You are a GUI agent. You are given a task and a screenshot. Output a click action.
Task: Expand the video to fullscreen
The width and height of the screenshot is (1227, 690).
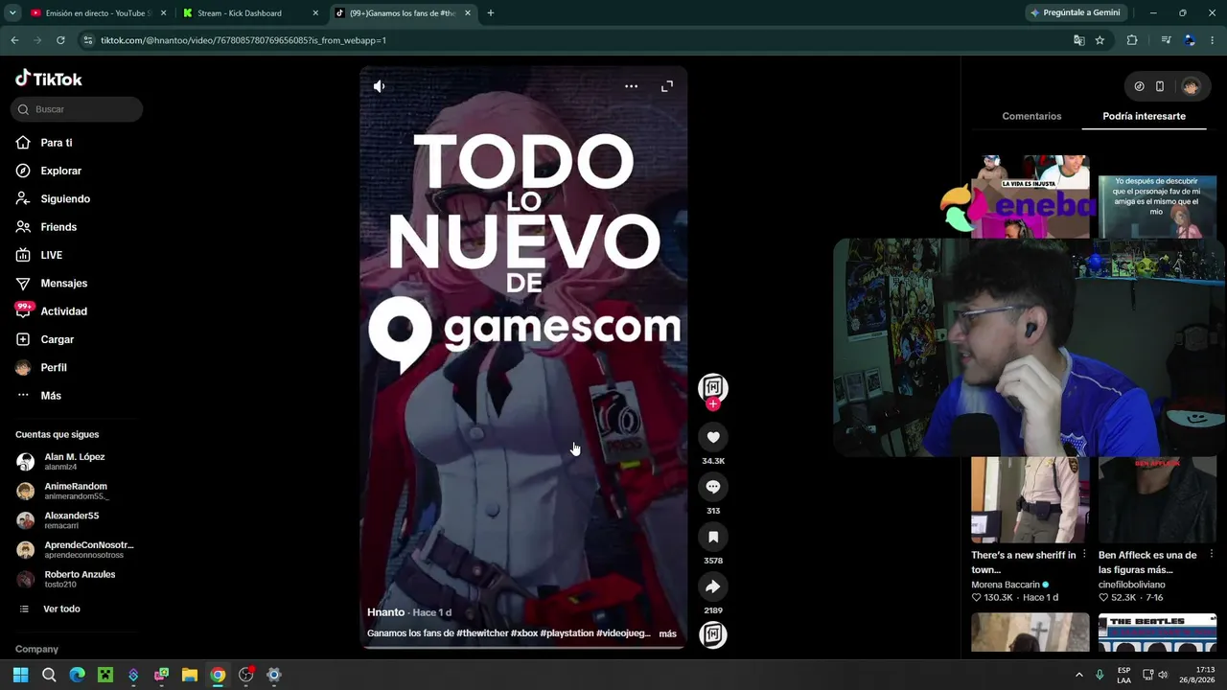coord(667,86)
